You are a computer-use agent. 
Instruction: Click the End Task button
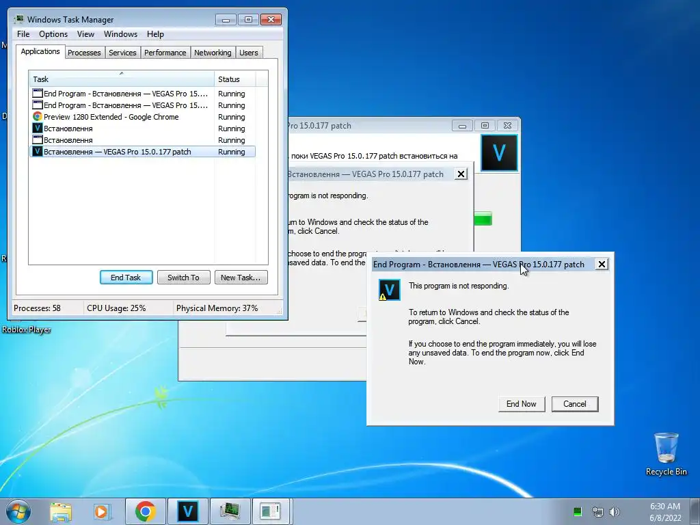pos(126,278)
